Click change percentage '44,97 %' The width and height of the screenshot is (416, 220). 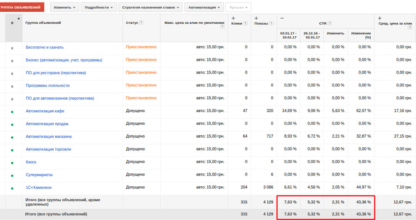364,187
